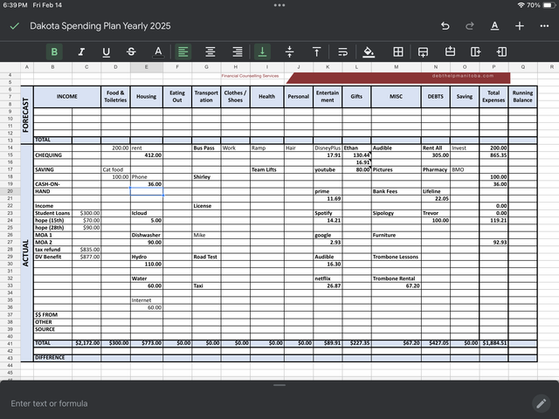Select the INCOME header cell
This screenshot has width=559, height=419.
tap(67, 97)
